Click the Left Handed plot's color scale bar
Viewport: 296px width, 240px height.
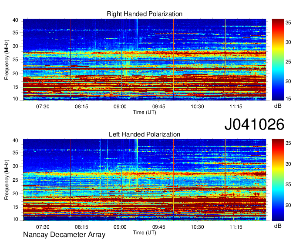point(278,180)
